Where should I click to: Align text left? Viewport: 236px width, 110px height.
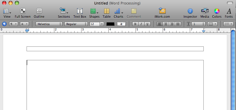tap(160, 24)
